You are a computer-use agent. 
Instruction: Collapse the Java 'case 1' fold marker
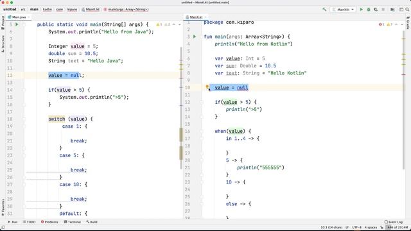(24, 126)
